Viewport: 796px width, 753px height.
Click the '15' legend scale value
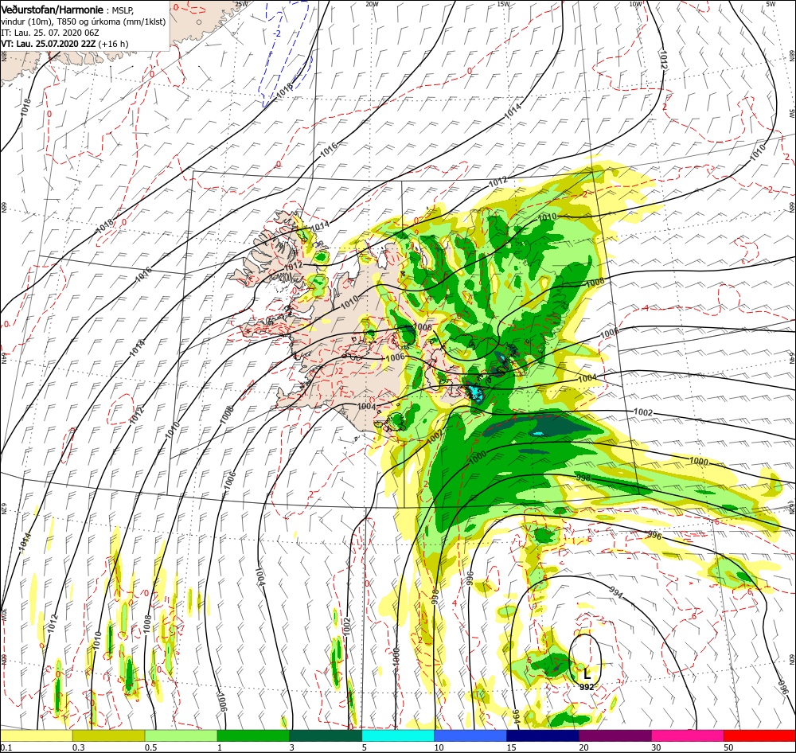point(511,747)
